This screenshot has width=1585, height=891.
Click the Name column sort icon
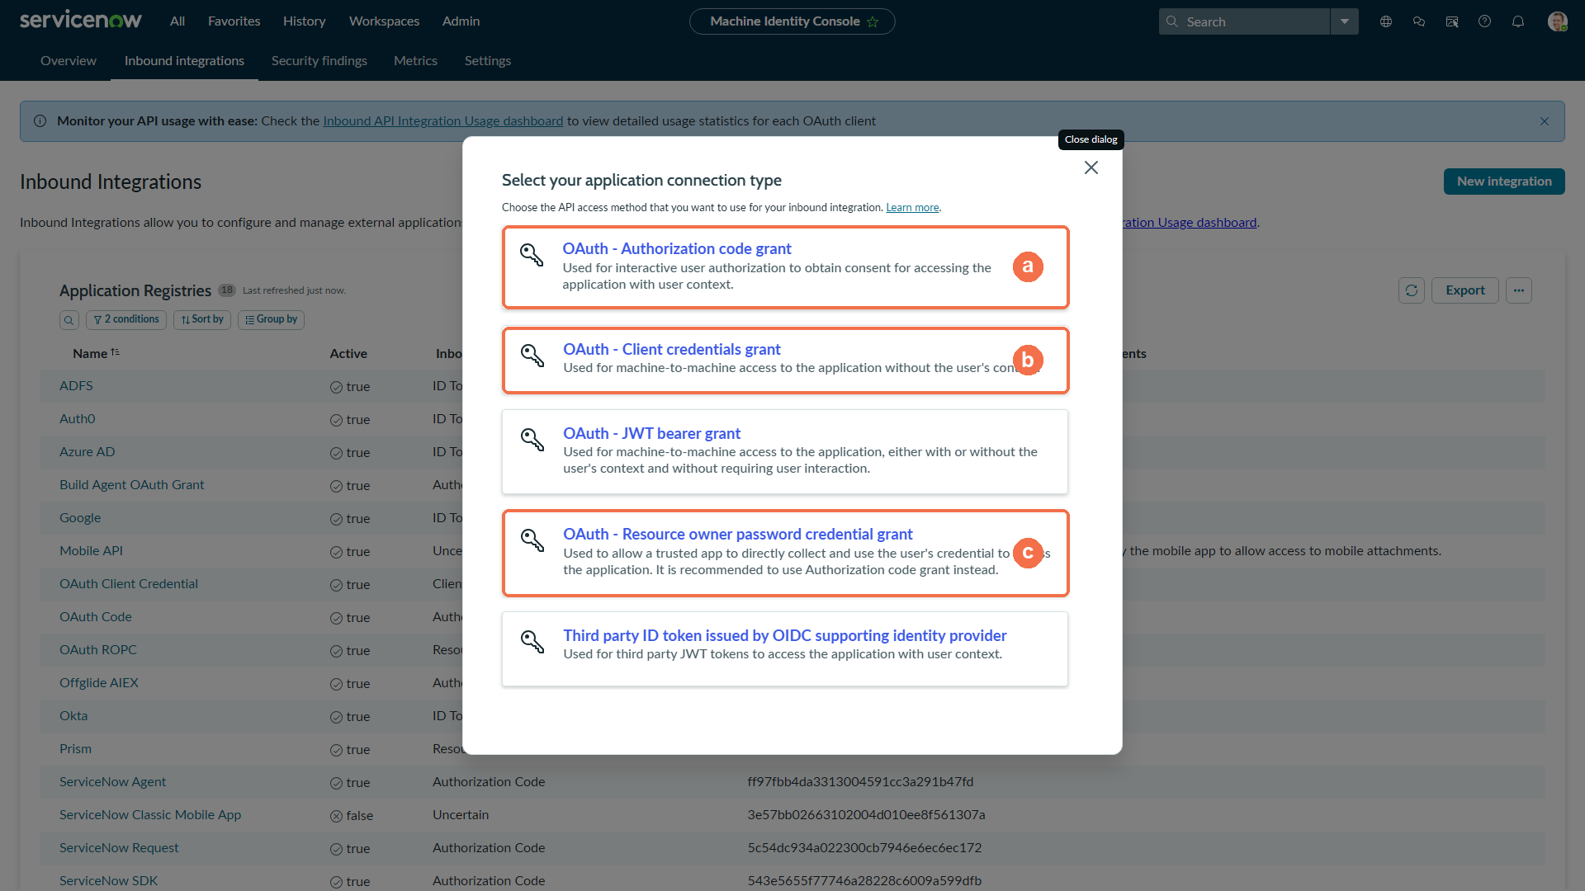[x=116, y=352]
